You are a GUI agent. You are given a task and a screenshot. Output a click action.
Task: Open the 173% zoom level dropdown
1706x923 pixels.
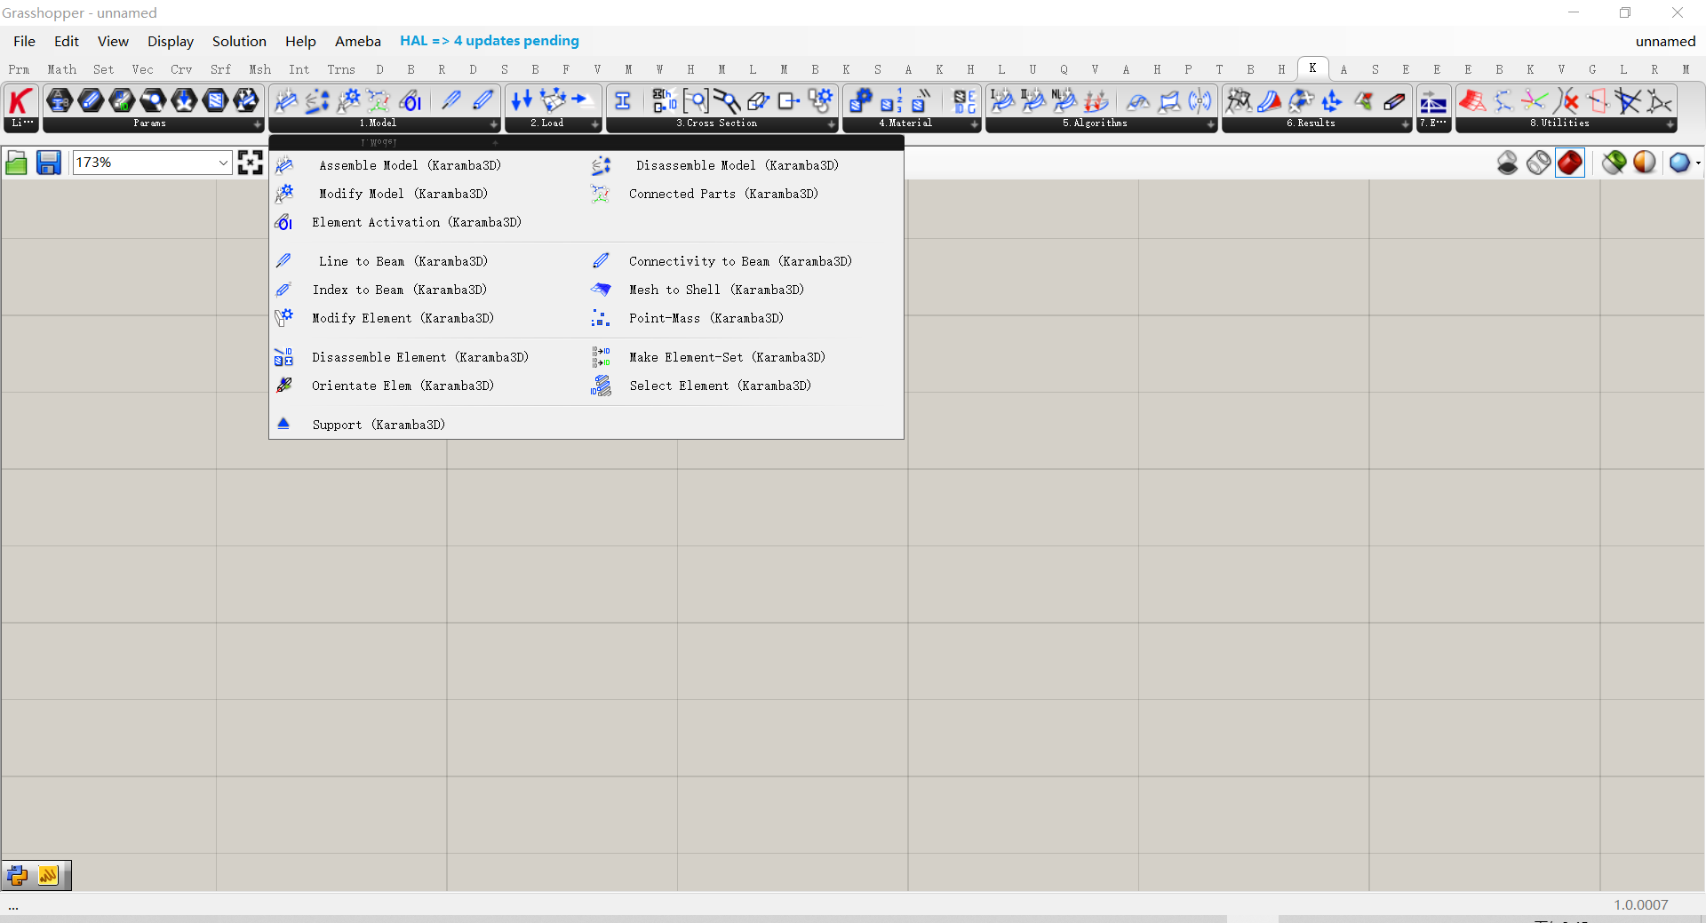[223, 163]
